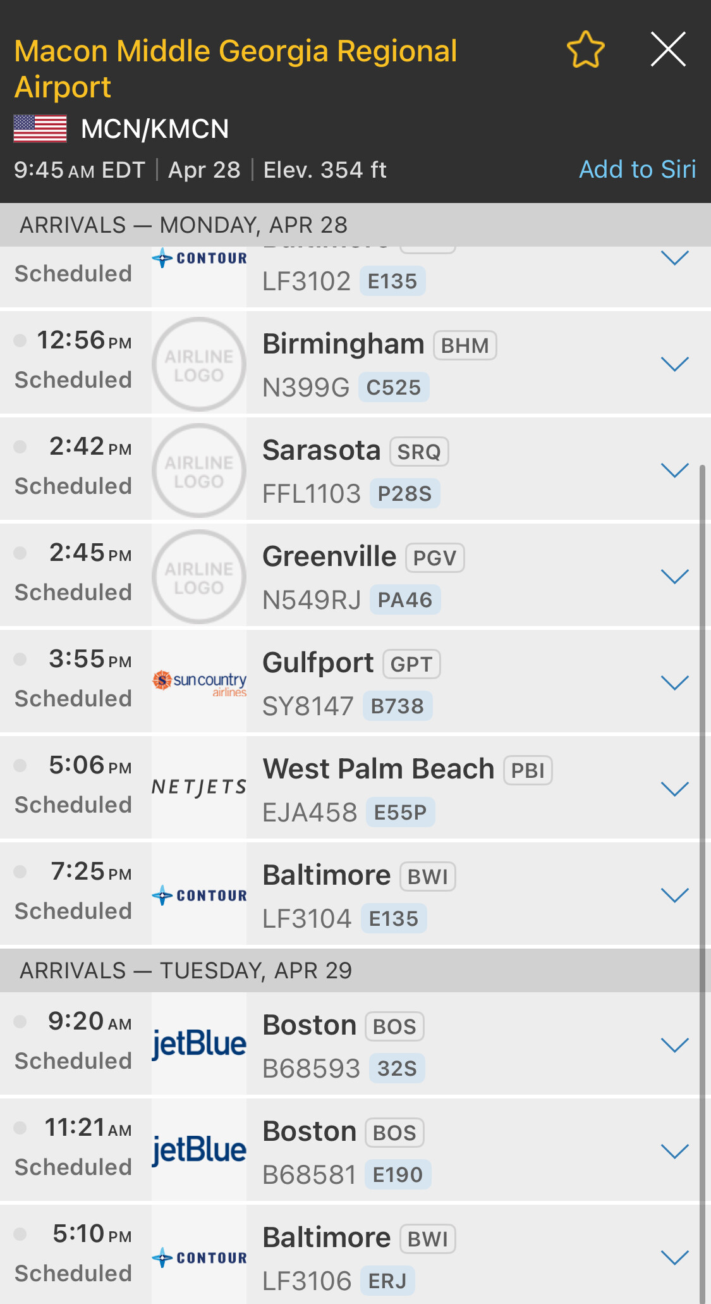Open the Sarasota FFL1103 flight entry
Screen dimensions: 711x1304
tap(442, 471)
